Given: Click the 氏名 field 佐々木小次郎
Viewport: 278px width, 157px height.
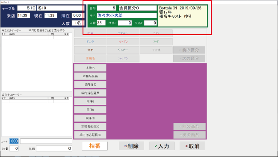Looking at the screenshot, I should coord(127,15).
